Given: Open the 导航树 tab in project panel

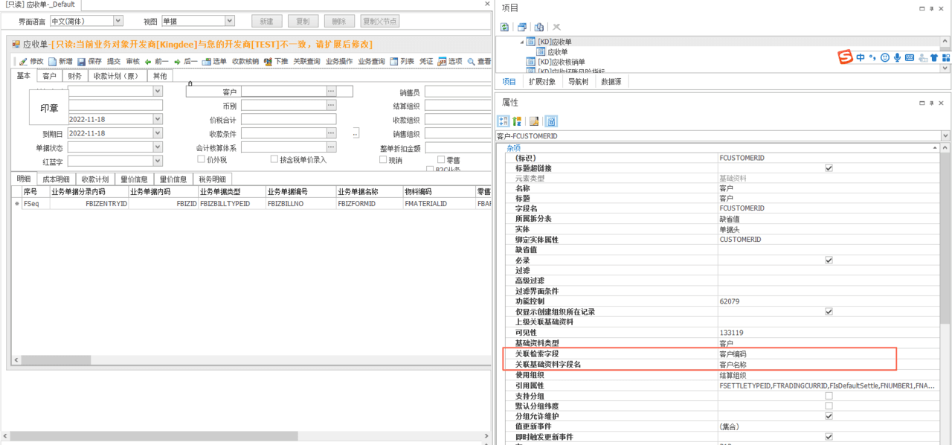Looking at the screenshot, I should pyautogui.click(x=578, y=82).
